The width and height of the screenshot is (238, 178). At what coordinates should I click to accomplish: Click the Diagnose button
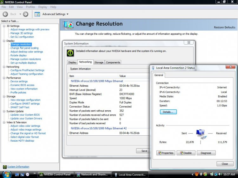pyautogui.click(x=206, y=153)
